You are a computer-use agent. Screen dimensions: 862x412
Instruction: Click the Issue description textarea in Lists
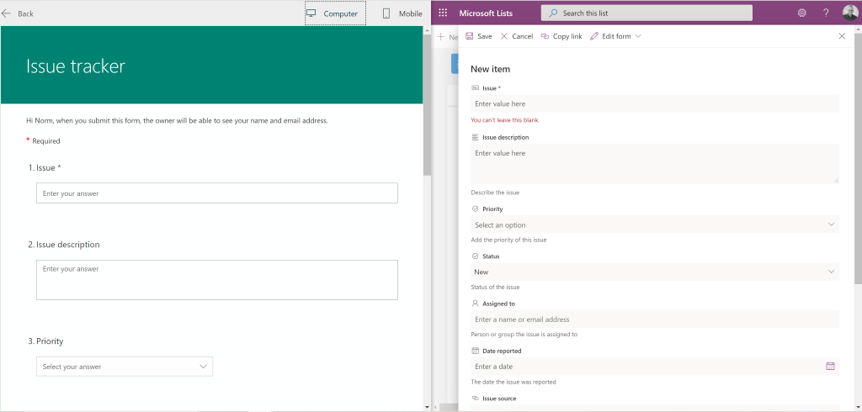click(655, 164)
